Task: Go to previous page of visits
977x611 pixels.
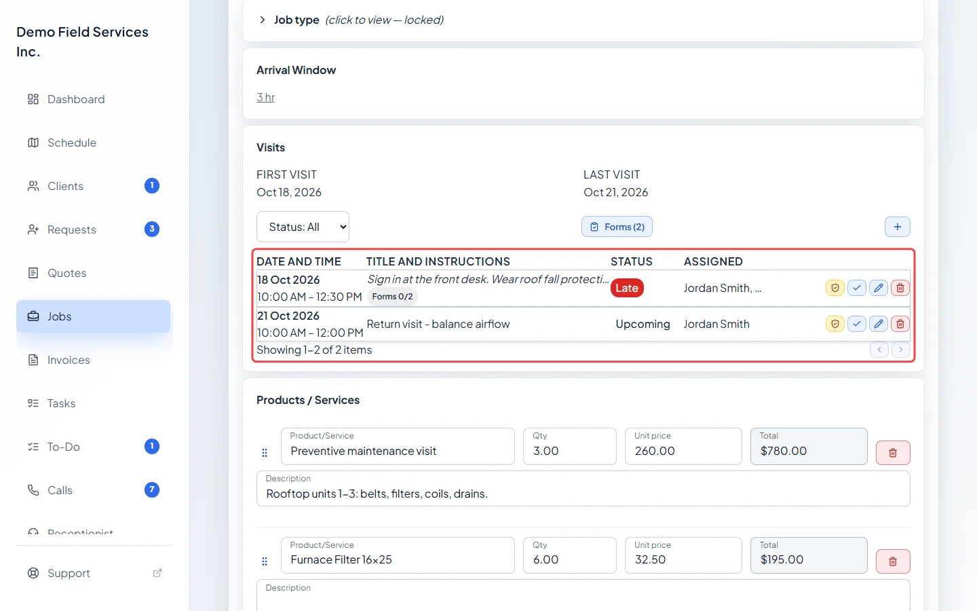Action: (x=879, y=350)
